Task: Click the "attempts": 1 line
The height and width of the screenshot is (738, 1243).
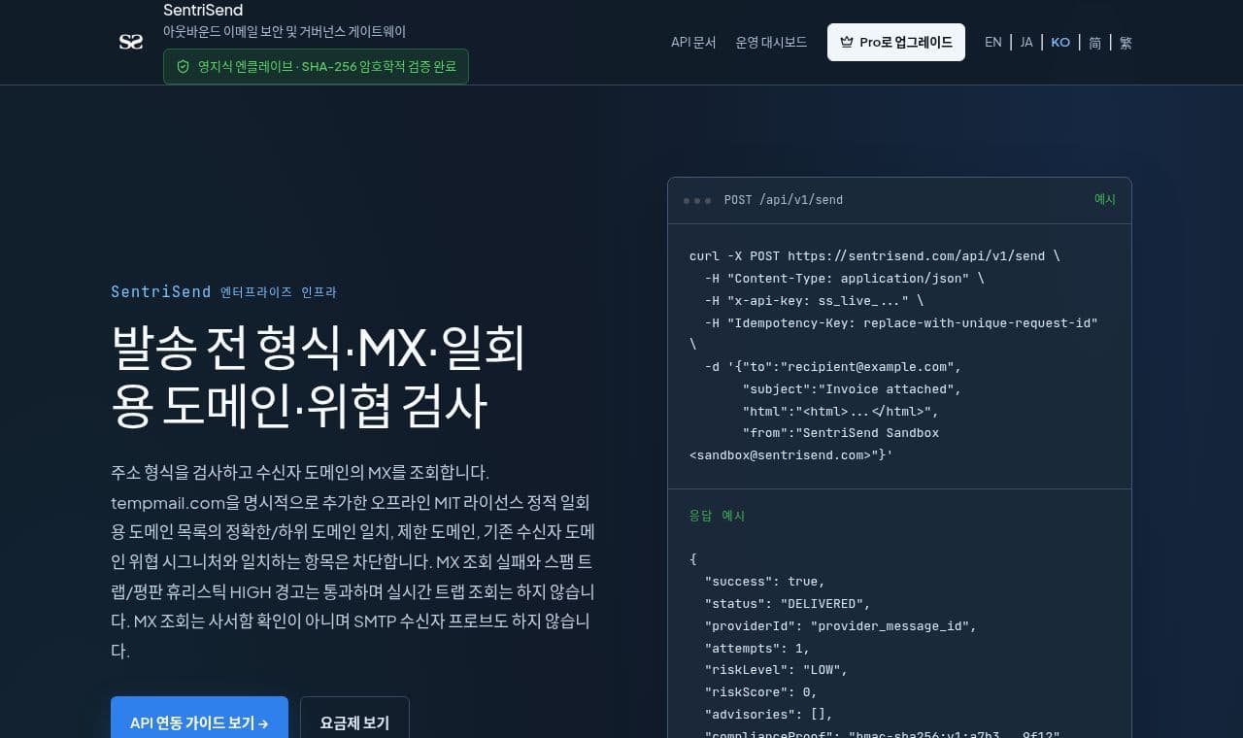Action: (x=757, y=649)
